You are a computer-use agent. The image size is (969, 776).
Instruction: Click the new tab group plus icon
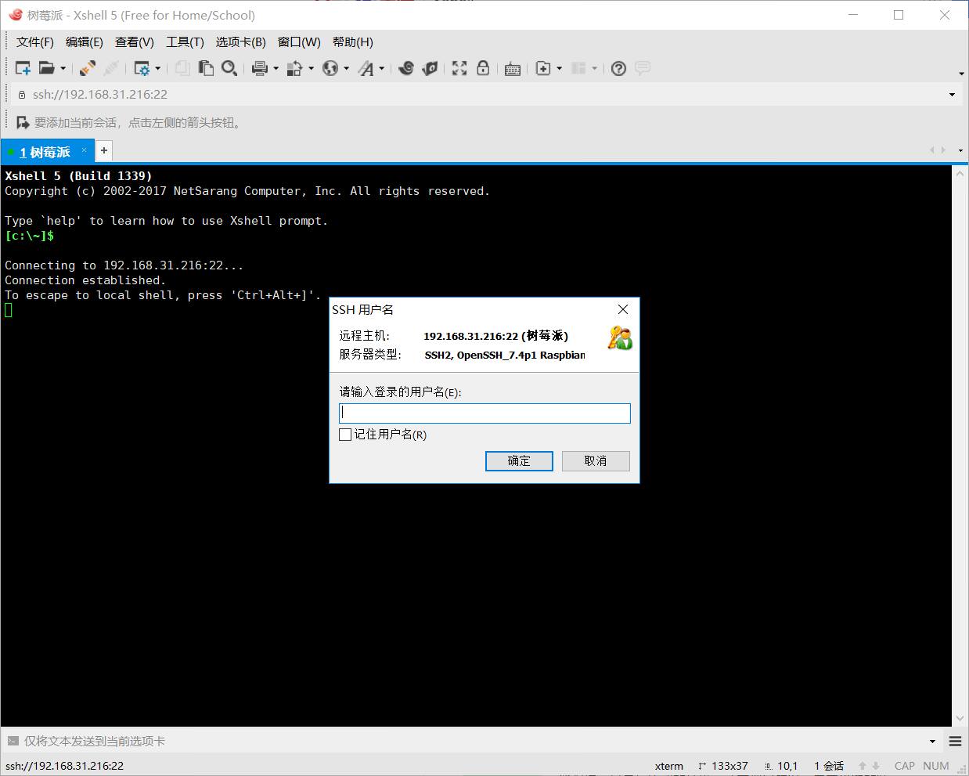click(543, 68)
